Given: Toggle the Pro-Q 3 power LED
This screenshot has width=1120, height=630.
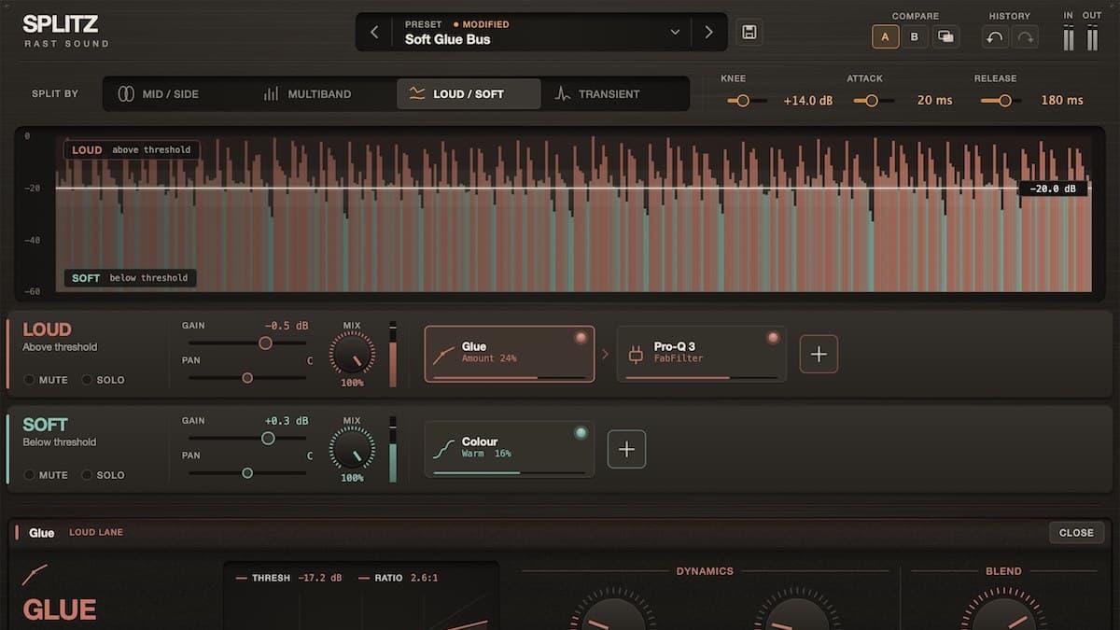Looking at the screenshot, I should tap(773, 338).
